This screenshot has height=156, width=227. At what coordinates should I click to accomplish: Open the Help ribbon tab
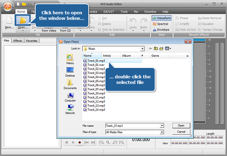click(165, 12)
